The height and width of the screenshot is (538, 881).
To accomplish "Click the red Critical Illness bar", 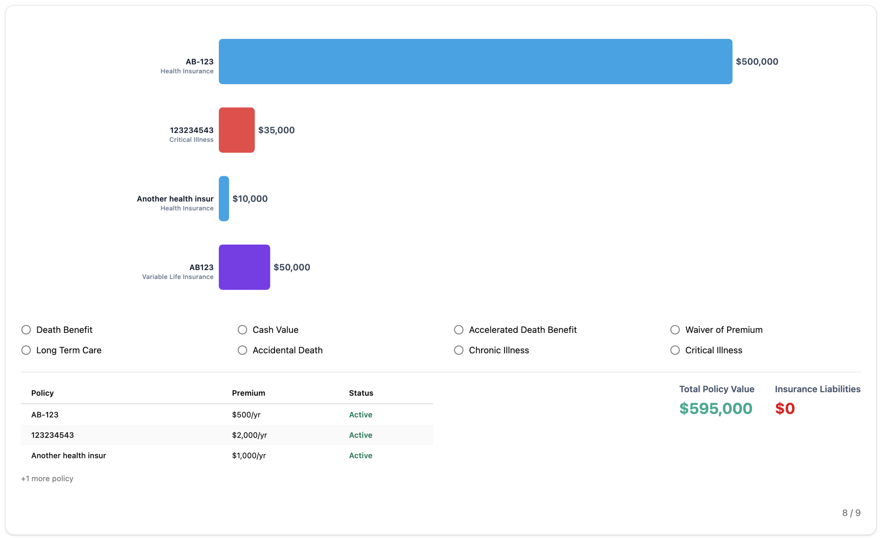I will [237, 130].
